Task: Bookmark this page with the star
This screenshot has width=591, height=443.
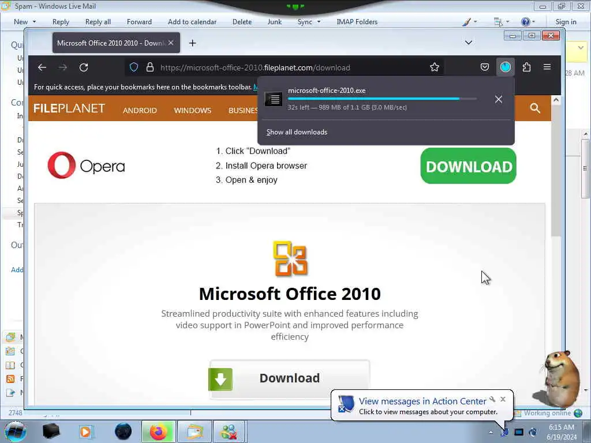Action: (434, 67)
